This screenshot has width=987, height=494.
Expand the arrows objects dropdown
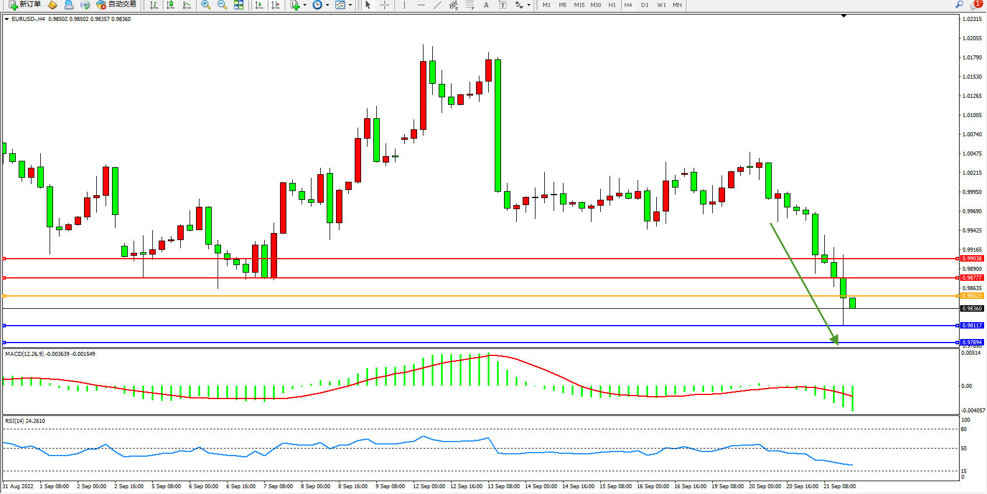(x=528, y=5)
